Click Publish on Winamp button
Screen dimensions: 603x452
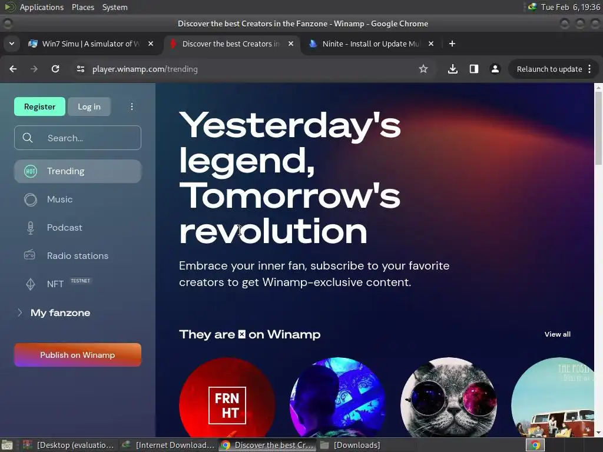[x=78, y=355]
